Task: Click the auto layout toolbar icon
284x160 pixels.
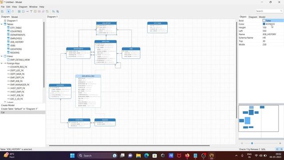Action: [53, 12]
